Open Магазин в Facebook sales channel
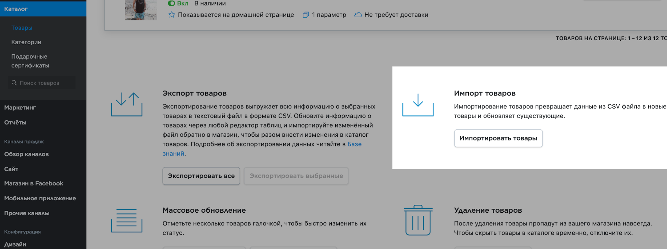The image size is (667, 249). click(34, 183)
